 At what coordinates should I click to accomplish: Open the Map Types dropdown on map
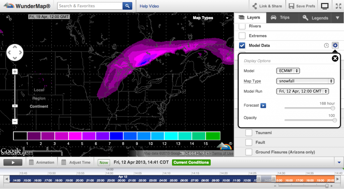(211, 18)
